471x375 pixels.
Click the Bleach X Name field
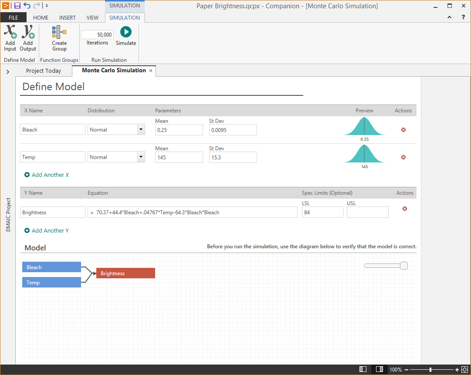53,130
